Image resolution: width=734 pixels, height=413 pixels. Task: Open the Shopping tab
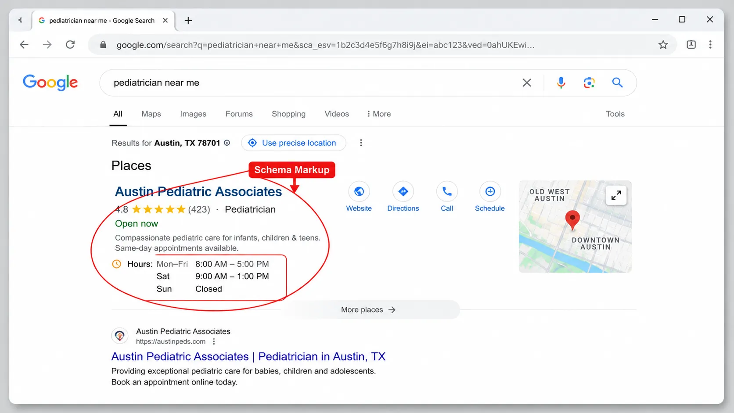[288, 114]
